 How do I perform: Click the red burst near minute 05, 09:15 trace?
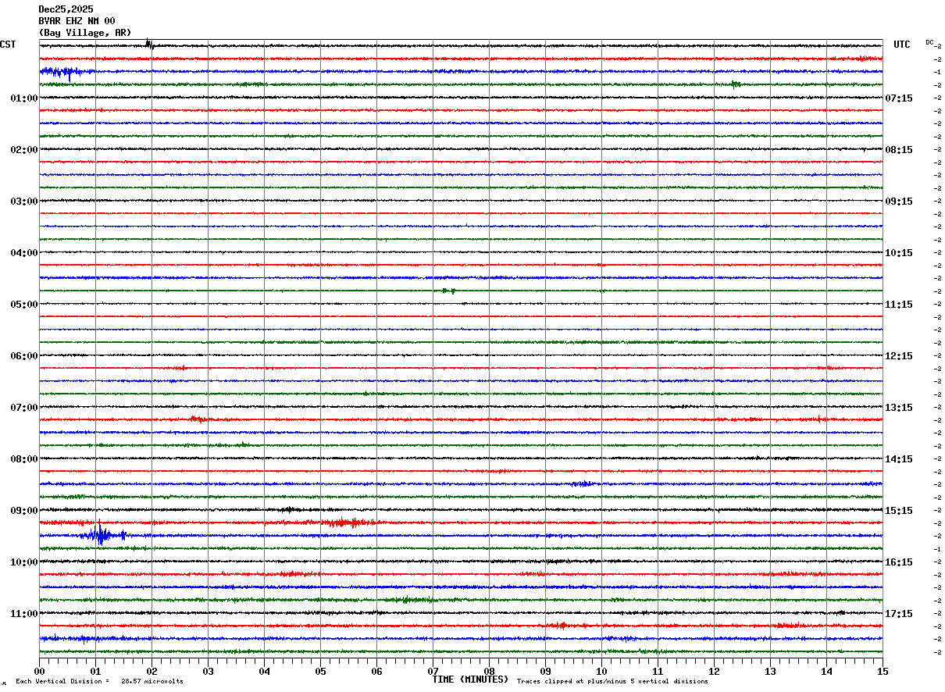pos(351,523)
